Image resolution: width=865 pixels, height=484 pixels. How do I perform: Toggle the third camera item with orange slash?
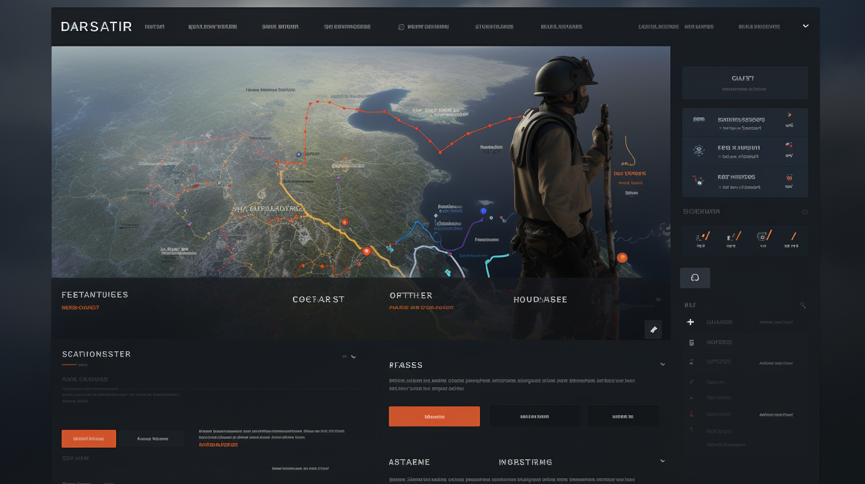[764, 237]
